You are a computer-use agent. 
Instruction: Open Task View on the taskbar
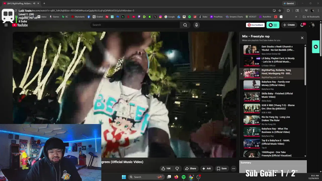tap(169, 177)
